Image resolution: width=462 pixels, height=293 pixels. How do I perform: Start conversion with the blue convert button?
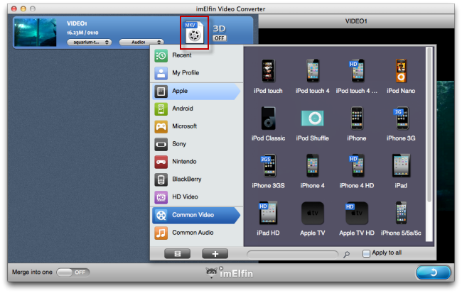tap(434, 272)
